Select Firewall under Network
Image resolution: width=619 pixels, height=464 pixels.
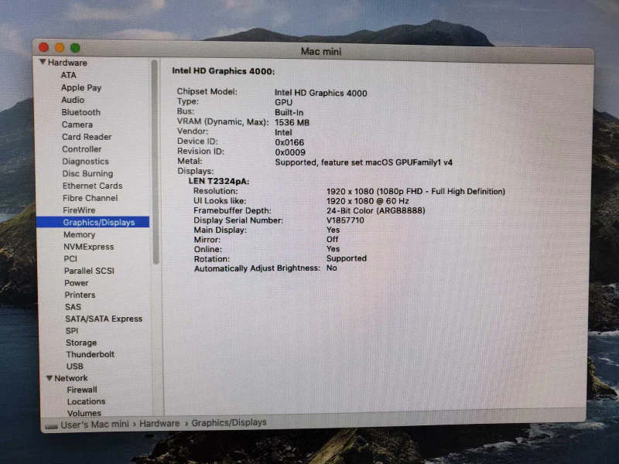click(x=82, y=390)
